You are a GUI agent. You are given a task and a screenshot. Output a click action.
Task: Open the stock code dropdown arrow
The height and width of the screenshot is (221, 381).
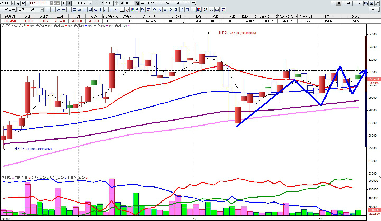tap(12, 3)
